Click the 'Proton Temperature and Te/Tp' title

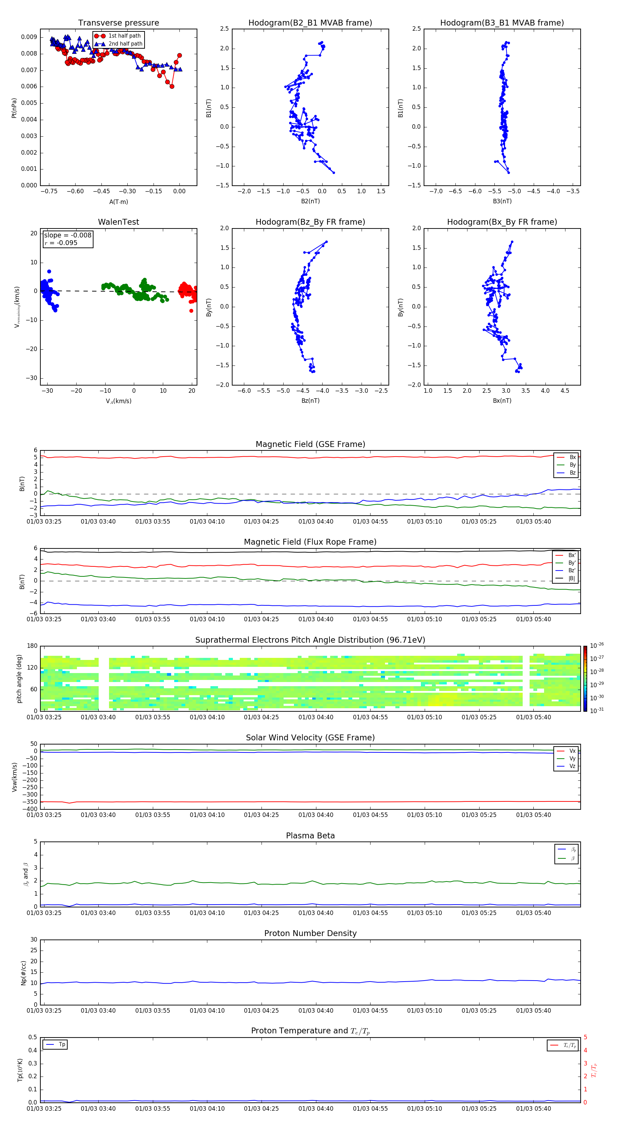click(310, 1031)
